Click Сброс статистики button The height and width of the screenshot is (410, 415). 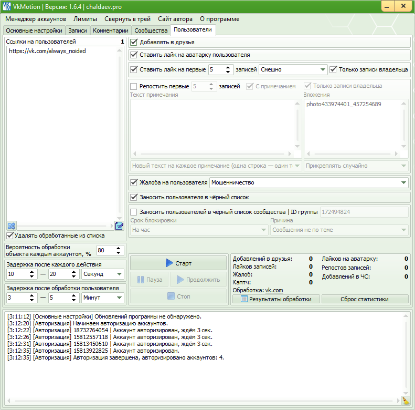(x=365, y=299)
